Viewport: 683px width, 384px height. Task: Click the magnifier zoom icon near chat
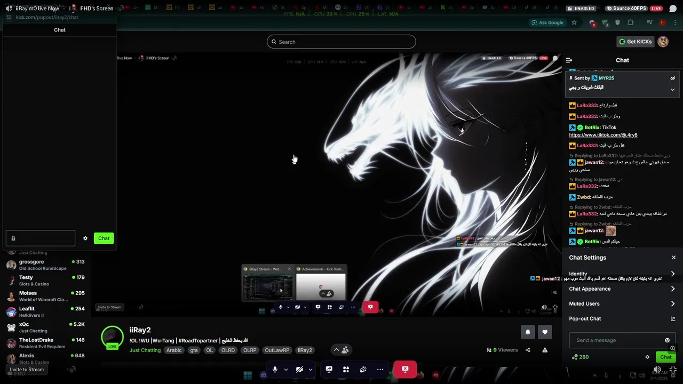(x=673, y=348)
